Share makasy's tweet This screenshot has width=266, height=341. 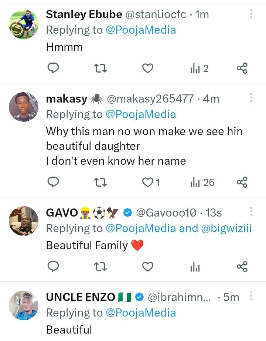click(x=242, y=182)
